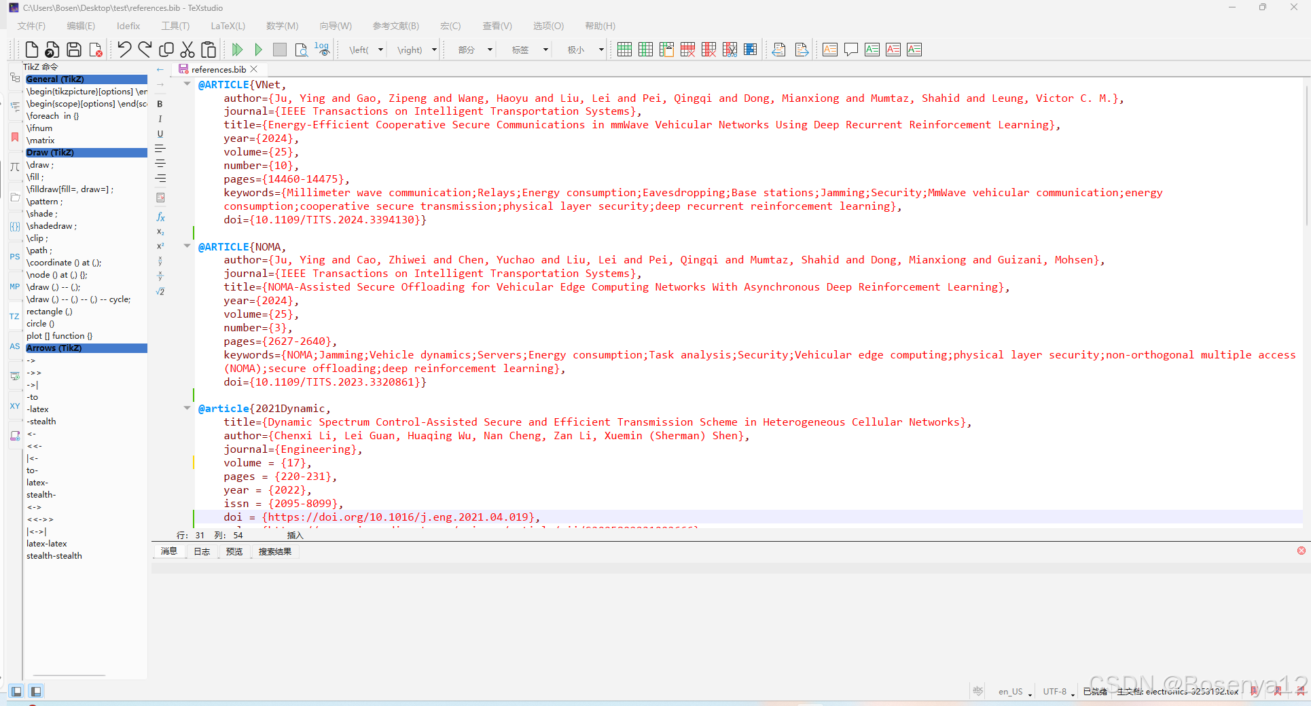Apply underline with the U icon
The image size is (1311, 706).
160,134
